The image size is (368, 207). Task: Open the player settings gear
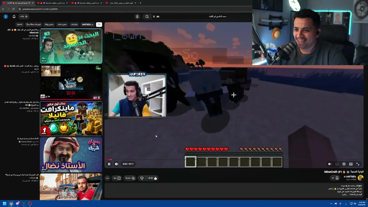pos(344,164)
